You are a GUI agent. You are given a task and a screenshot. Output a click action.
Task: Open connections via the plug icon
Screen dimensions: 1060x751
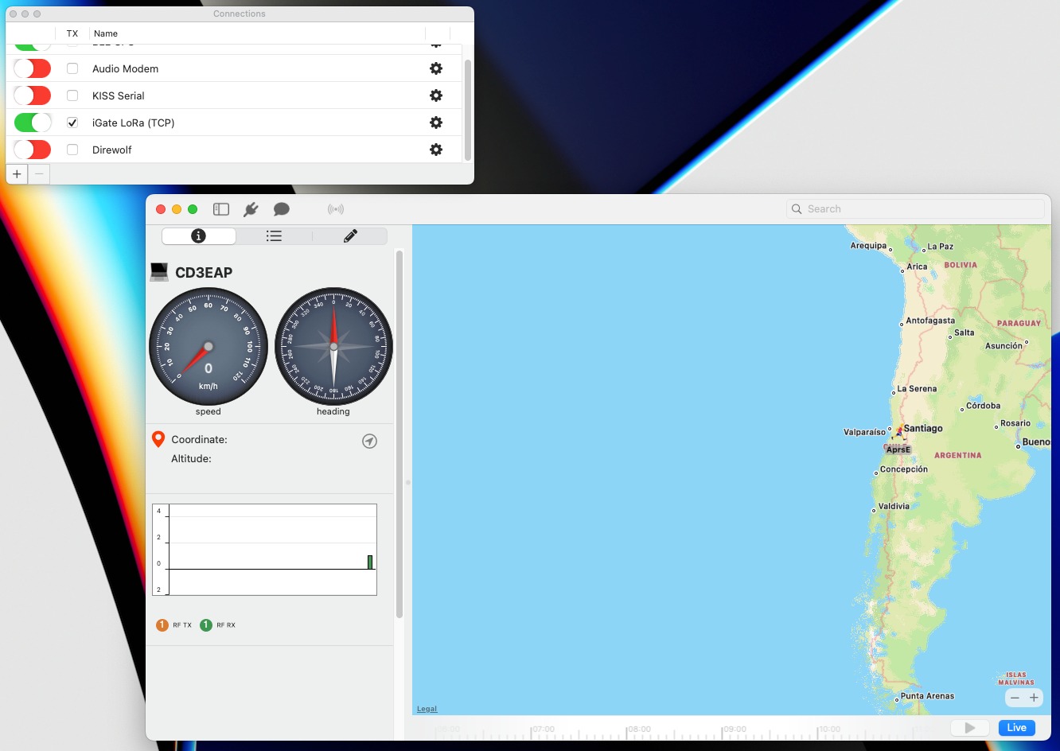pyautogui.click(x=251, y=209)
